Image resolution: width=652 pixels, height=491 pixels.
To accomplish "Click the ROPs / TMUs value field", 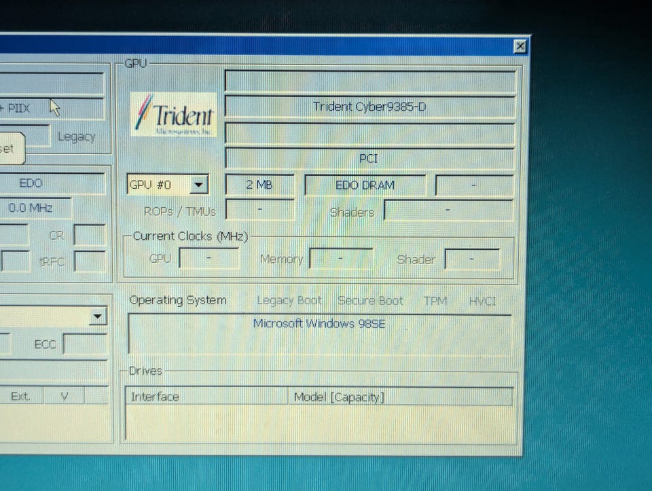I will [260, 210].
